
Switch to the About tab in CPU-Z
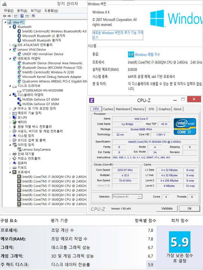point(177,109)
